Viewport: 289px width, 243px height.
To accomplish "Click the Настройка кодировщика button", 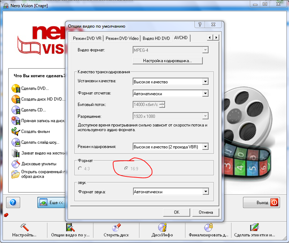I will (x=168, y=61).
